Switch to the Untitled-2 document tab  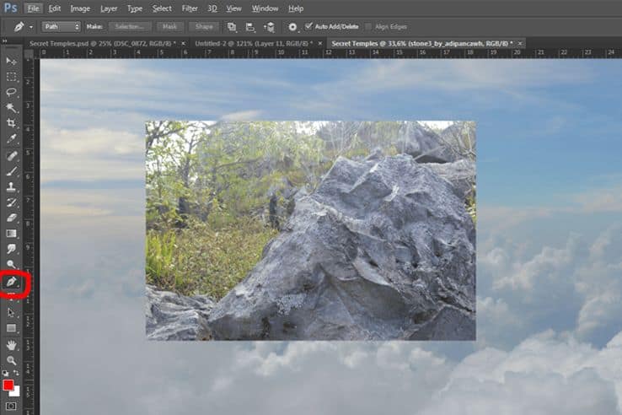click(x=254, y=43)
